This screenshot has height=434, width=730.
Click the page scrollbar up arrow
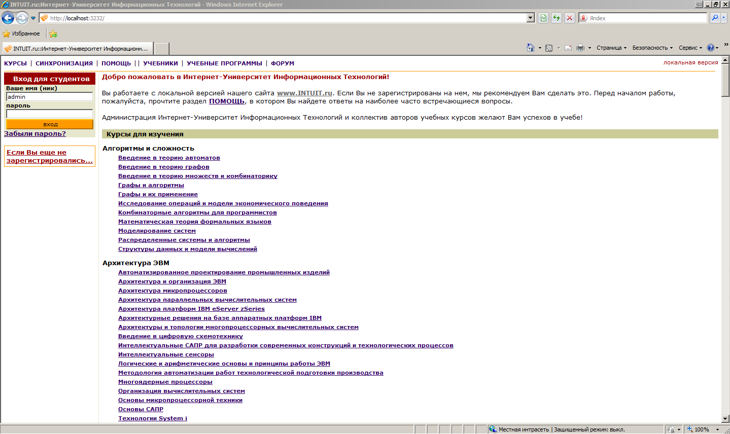[x=725, y=60]
